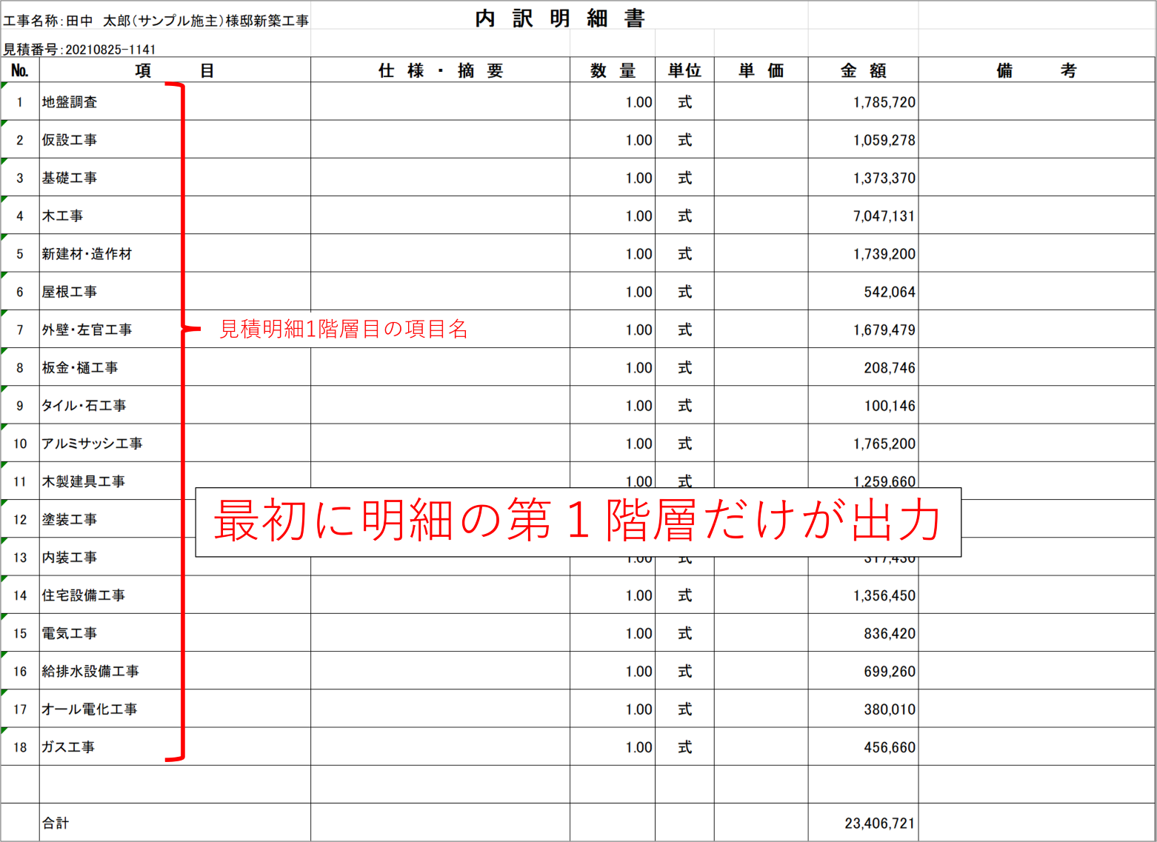Screen dimensions: 1157x842
Task: Select the 金額 column header
Action: (863, 70)
